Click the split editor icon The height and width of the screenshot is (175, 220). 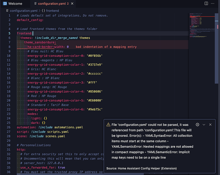206,4
